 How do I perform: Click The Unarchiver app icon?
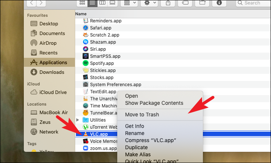pos(86,98)
